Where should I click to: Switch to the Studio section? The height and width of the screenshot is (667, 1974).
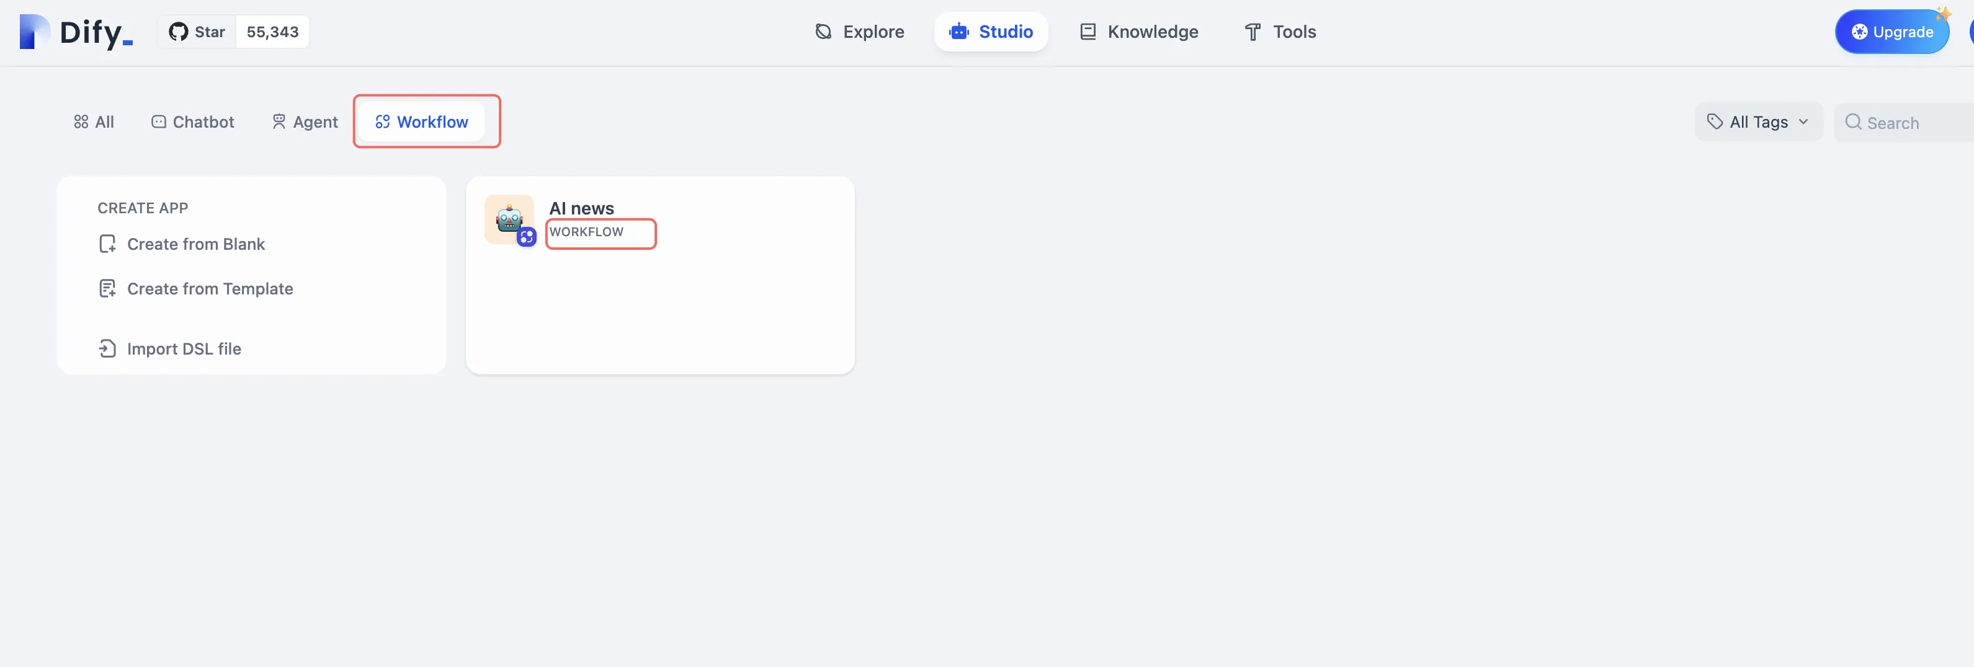tap(990, 32)
